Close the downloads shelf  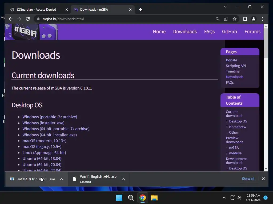pyautogui.click(x=263, y=179)
